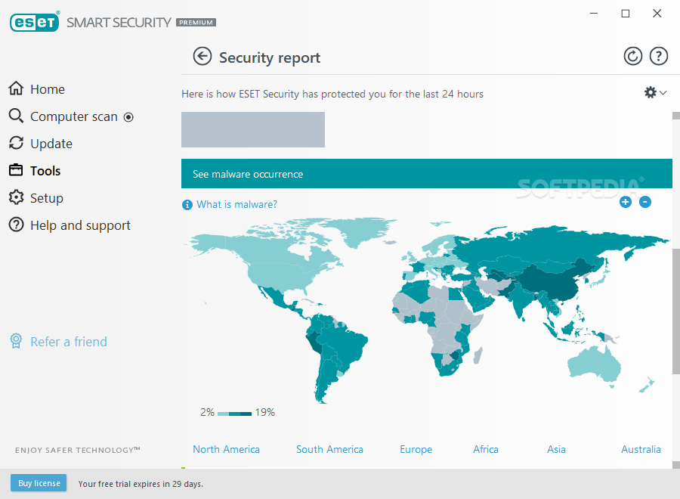Click the report vertical scrollbar thumb
This screenshot has width=680, height=499.
point(676,311)
